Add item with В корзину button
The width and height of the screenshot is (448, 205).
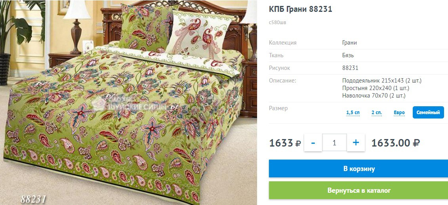click(359, 169)
